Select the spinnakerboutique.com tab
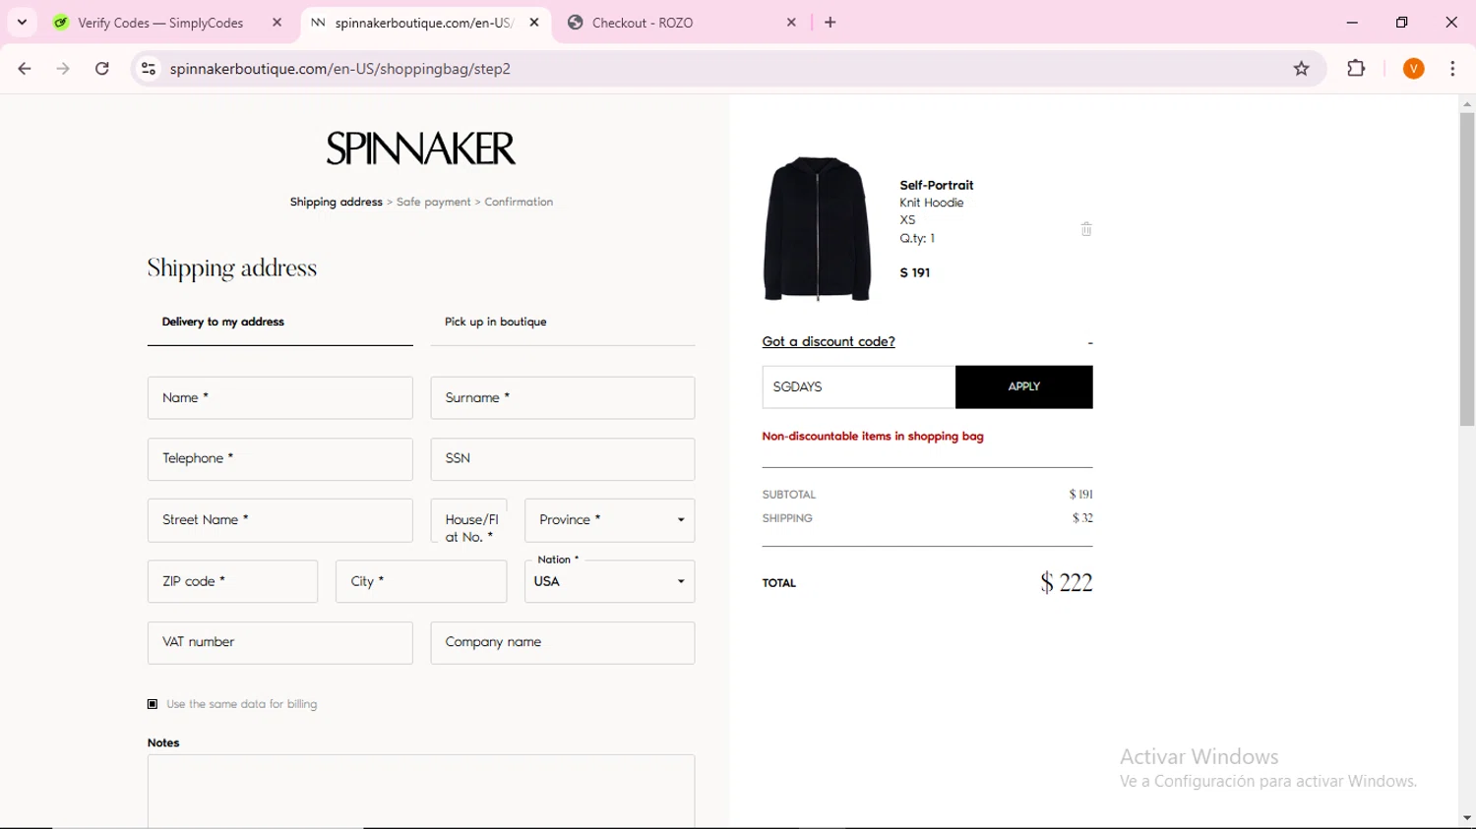Screen dimensions: 1476x829 (x=425, y=23)
